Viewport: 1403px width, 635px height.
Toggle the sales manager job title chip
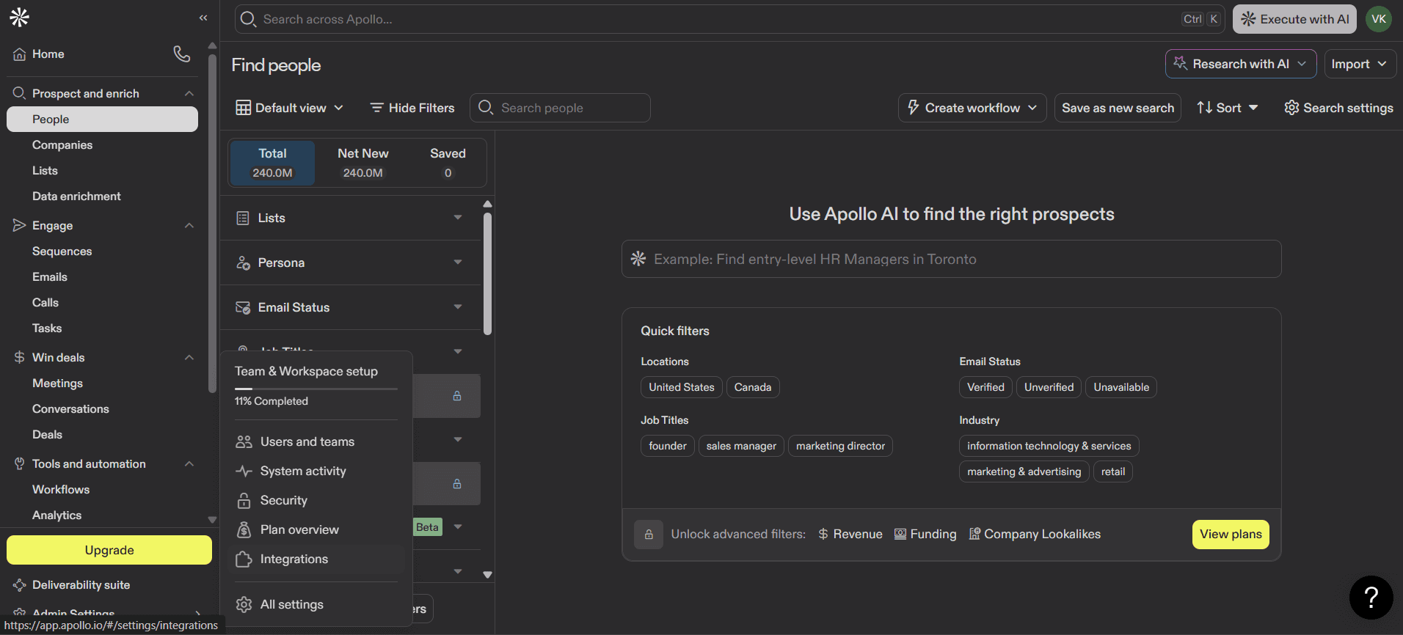click(x=741, y=446)
